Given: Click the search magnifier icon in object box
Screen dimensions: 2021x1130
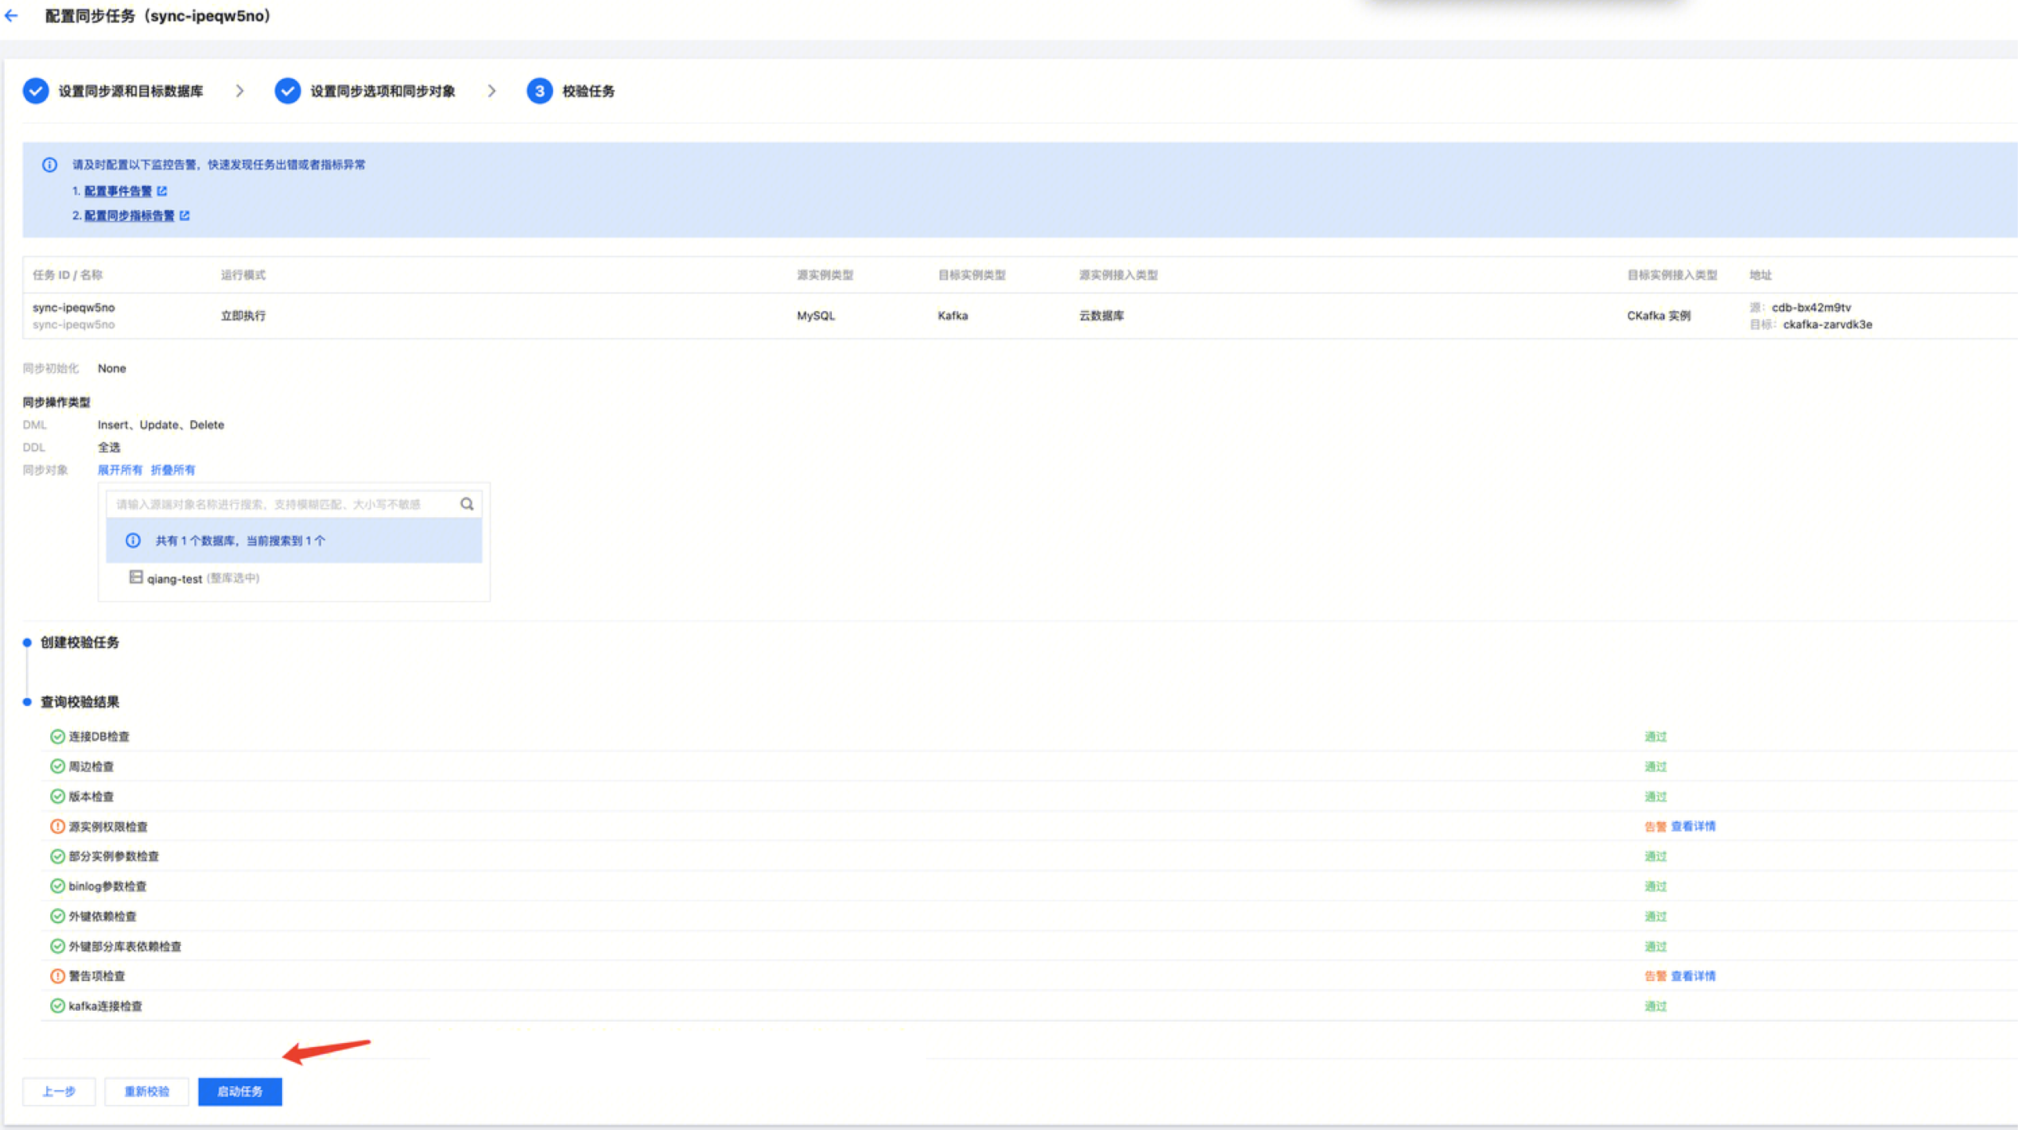Looking at the screenshot, I should [467, 504].
